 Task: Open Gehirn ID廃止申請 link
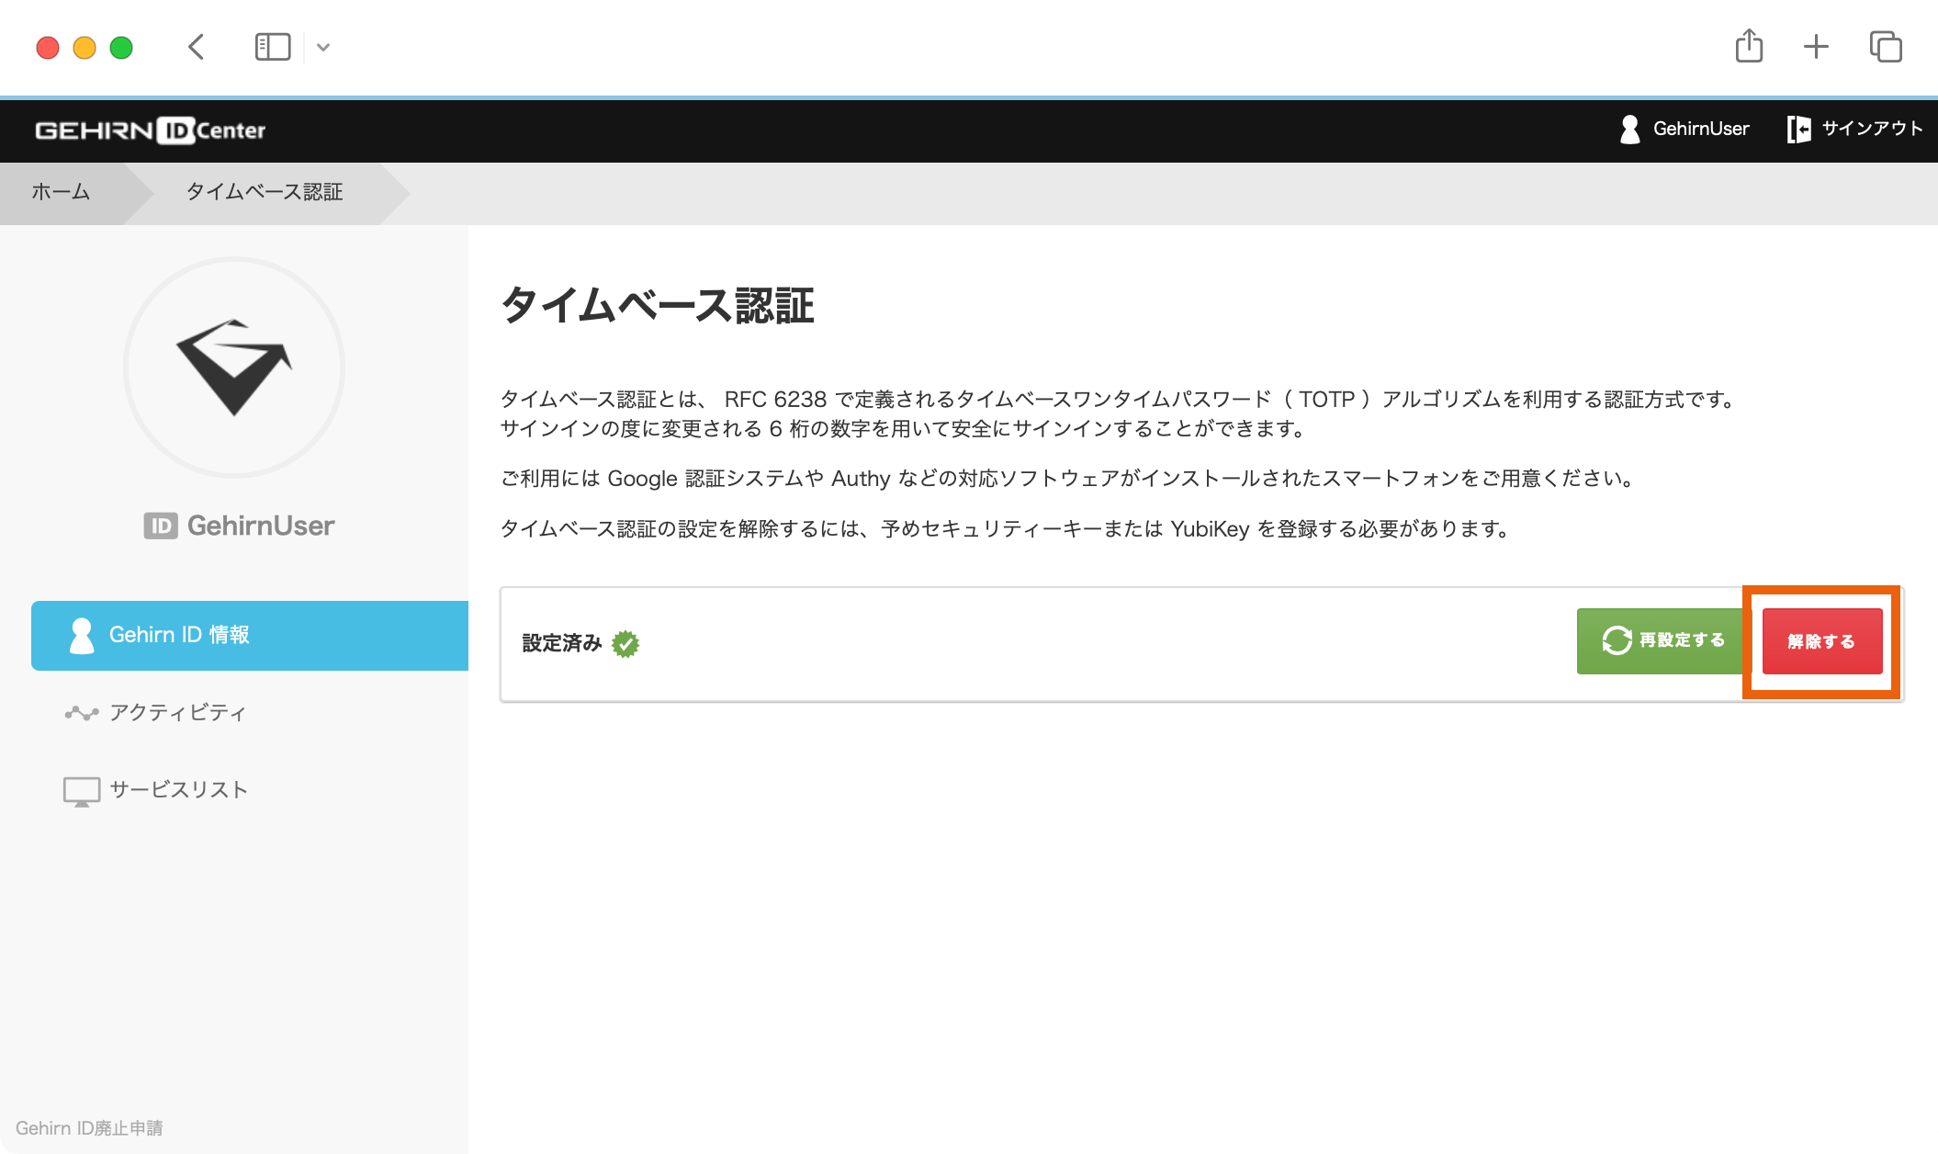[89, 1128]
